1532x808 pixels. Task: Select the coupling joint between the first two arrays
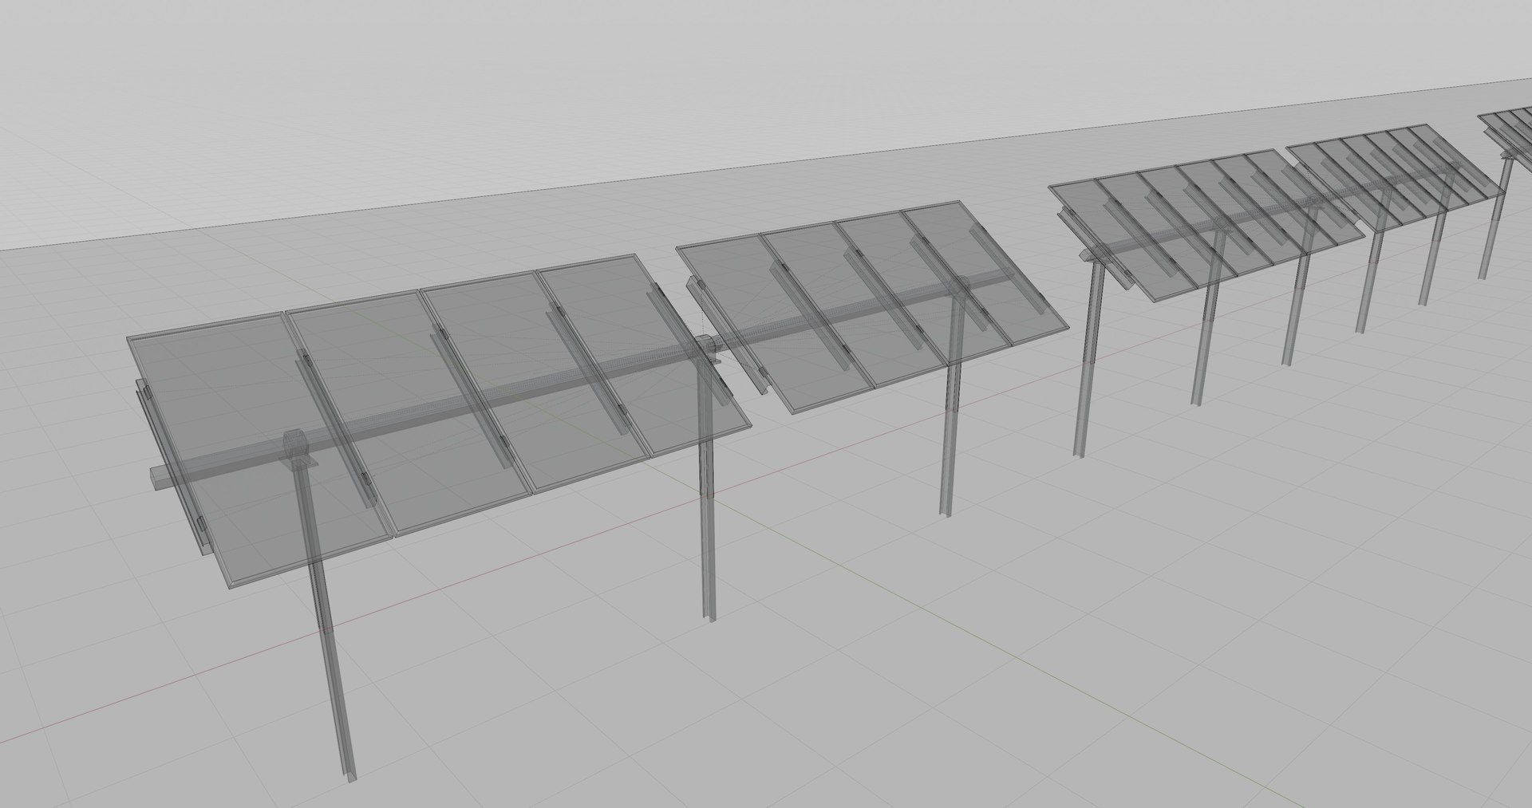(x=705, y=351)
